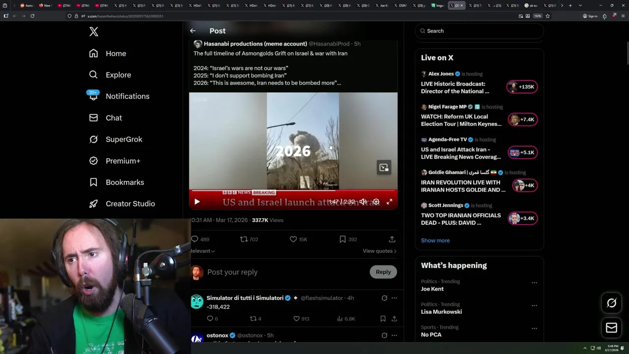
Task: Click the +7.4K listeners badge
Action: (x=522, y=119)
